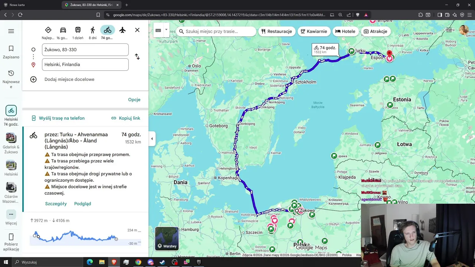Edit the Helsinki, Finlandia destination field

85,65
